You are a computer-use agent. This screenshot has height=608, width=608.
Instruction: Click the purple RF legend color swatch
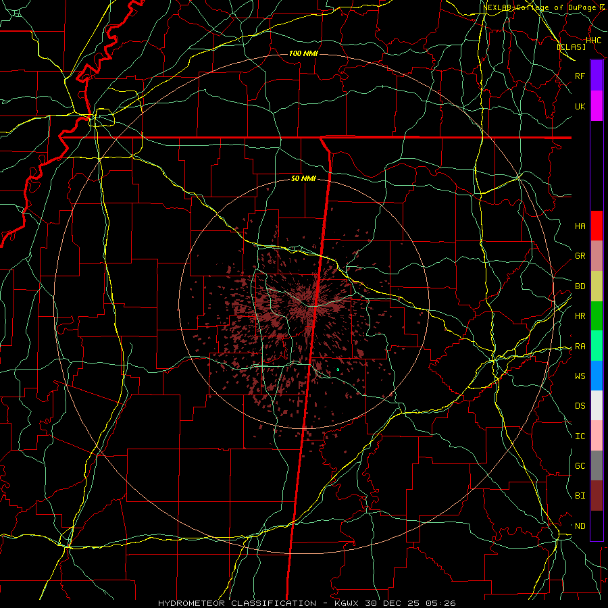pos(597,76)
